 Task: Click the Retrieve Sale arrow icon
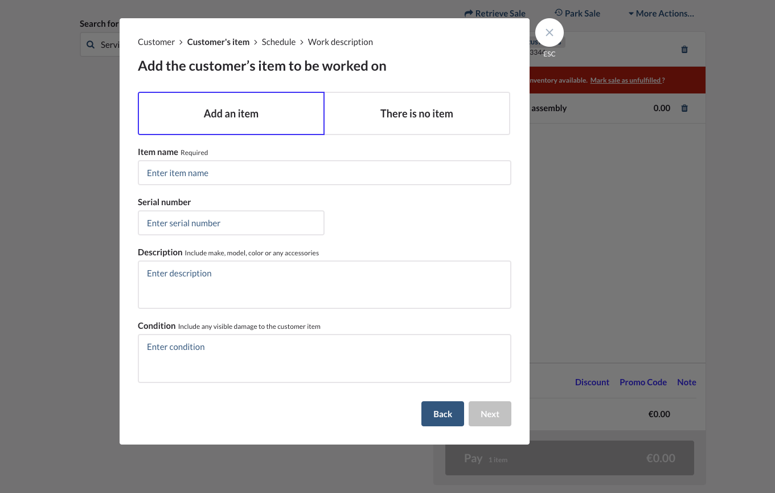(x=469, y=13)
